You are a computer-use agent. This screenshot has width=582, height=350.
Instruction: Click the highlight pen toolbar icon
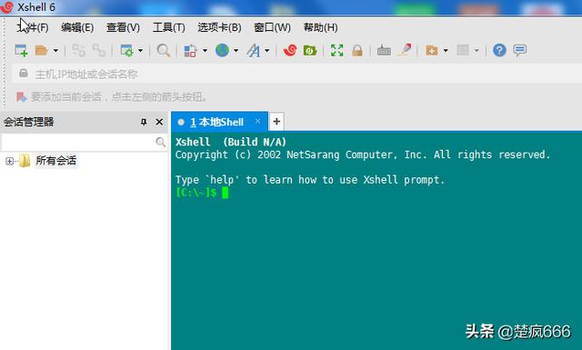point(405,50)
